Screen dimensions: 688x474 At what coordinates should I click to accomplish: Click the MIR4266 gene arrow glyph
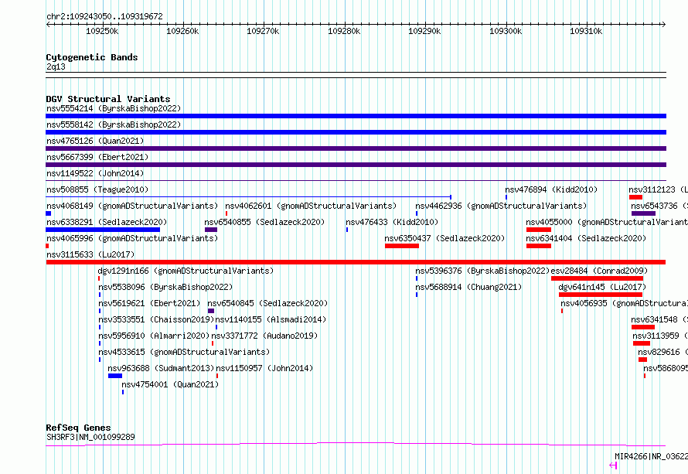click(x=614, y=465)
